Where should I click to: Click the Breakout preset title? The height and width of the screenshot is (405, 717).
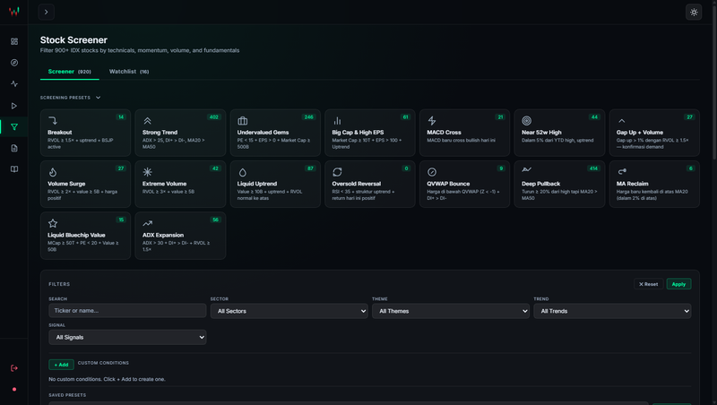coord(60,132)
